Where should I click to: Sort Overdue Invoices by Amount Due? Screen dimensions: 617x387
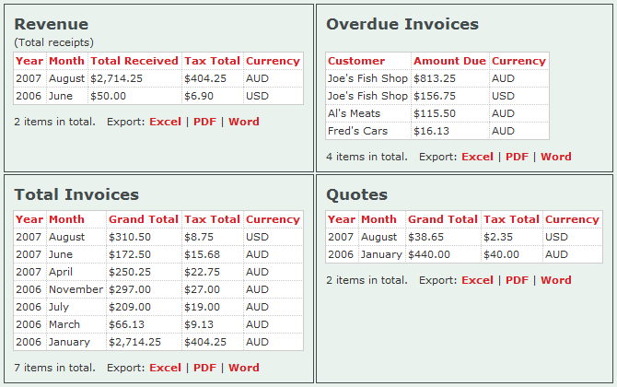pyautogui.click(x=449, y=61)
